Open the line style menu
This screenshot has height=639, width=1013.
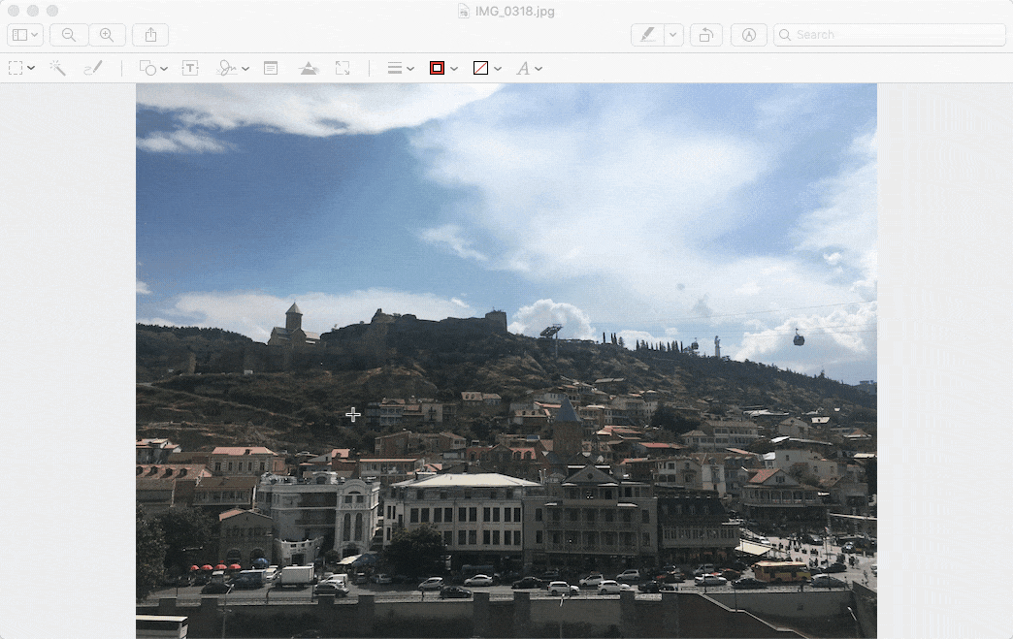click(x=401, y=68)
